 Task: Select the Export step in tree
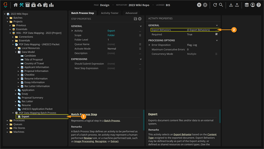click(x=25, y=116)
